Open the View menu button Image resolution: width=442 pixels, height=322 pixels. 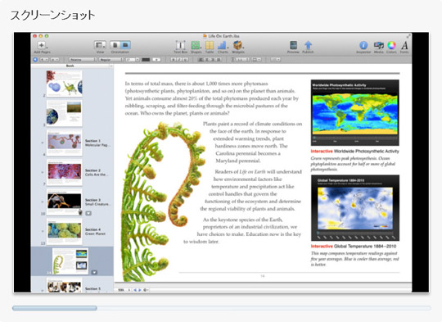100,45
